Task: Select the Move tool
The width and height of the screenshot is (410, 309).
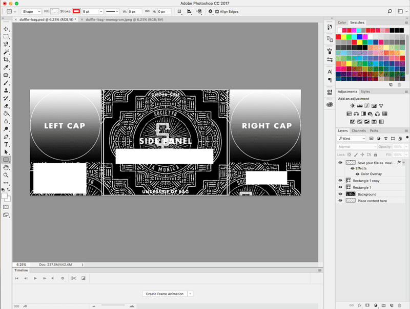Action: tap(6, 29)
